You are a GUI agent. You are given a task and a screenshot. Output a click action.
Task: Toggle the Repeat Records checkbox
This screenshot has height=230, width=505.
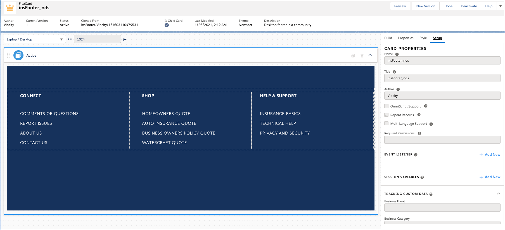click(386, 115)
